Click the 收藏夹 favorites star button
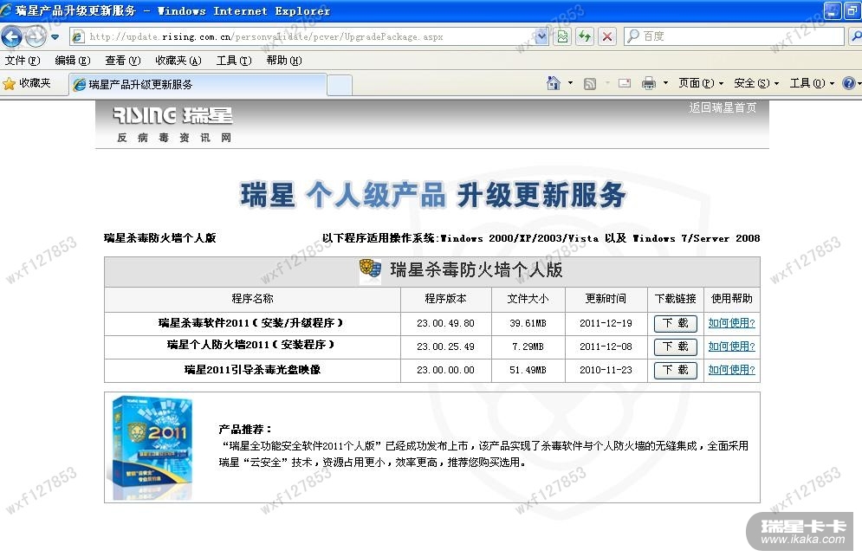This screenshot has height=557, width=862. 26,83
